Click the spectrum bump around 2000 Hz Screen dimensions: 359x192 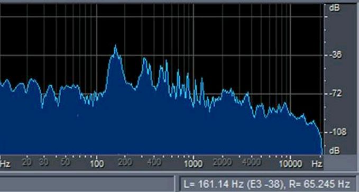[x=228, y=91]
